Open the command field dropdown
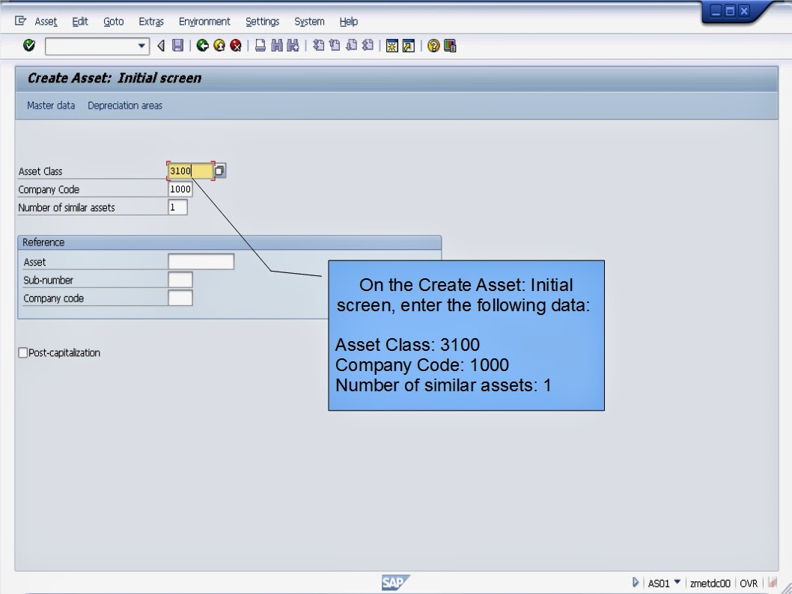 point(139,46)
